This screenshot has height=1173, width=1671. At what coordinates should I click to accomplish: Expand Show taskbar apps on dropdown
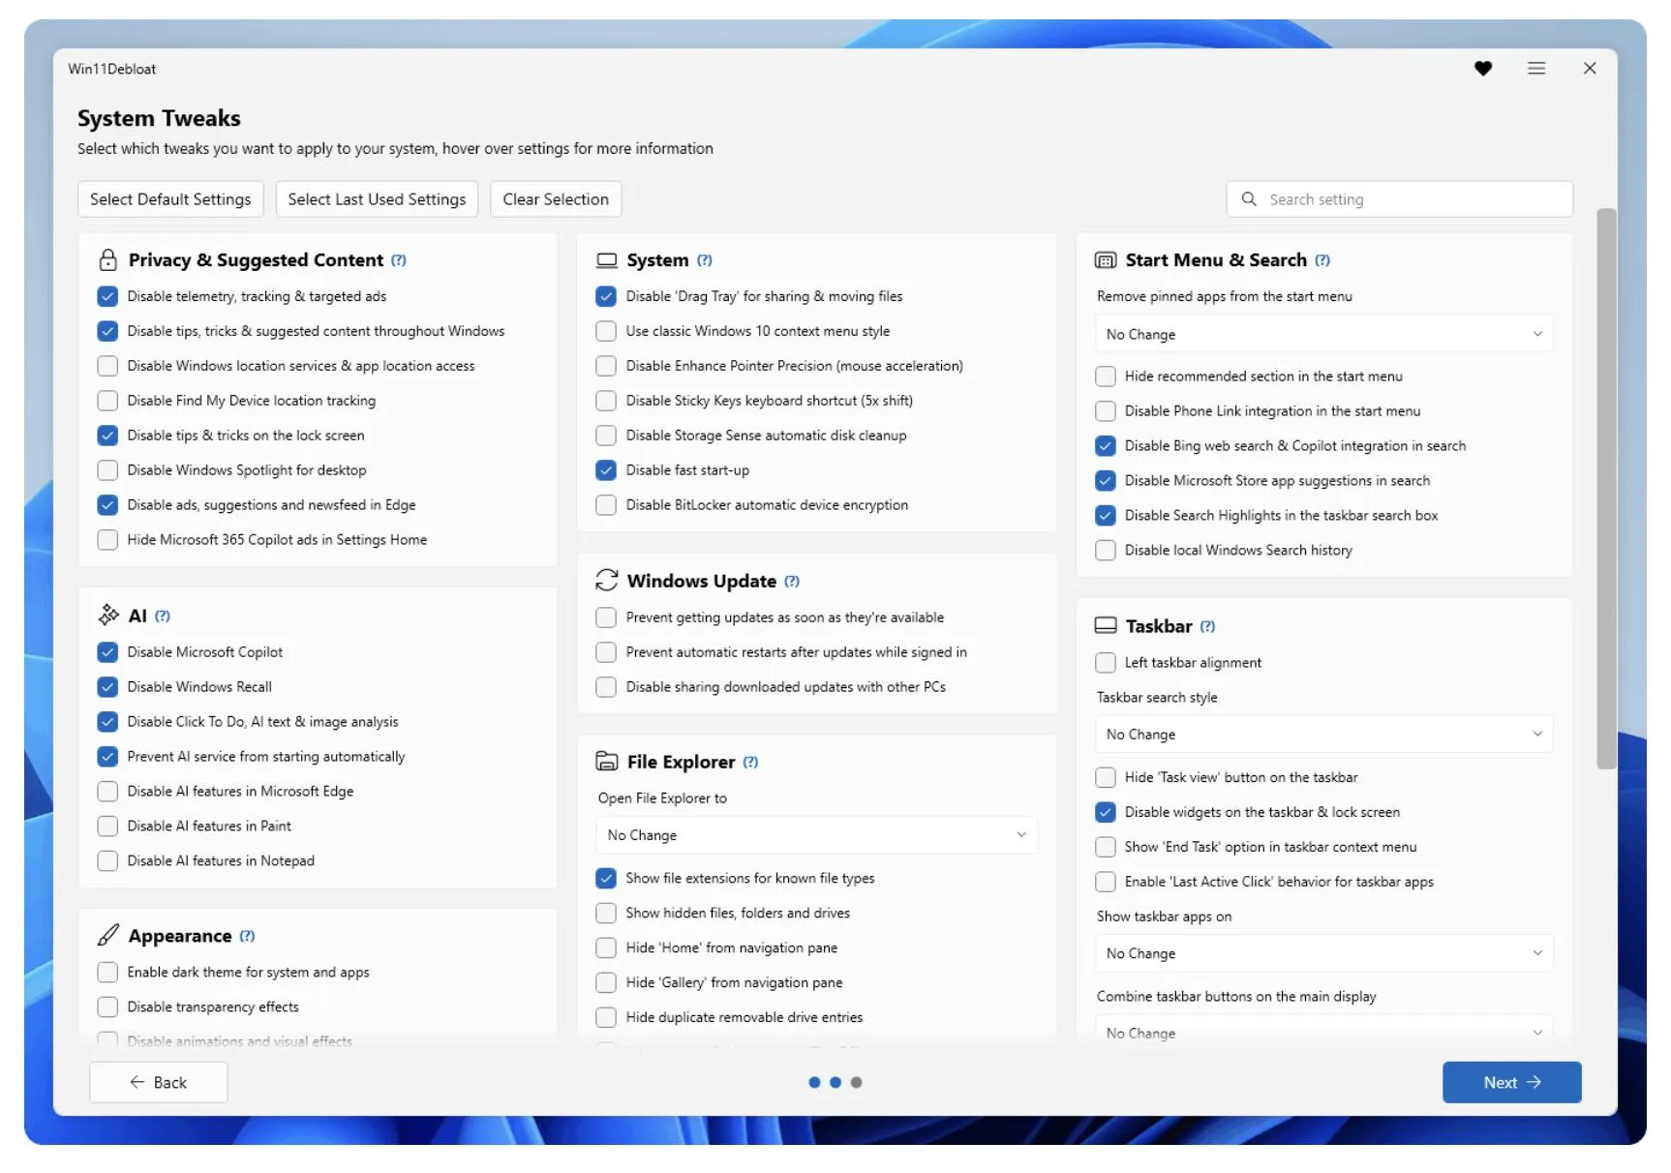tap(1324, 953)
